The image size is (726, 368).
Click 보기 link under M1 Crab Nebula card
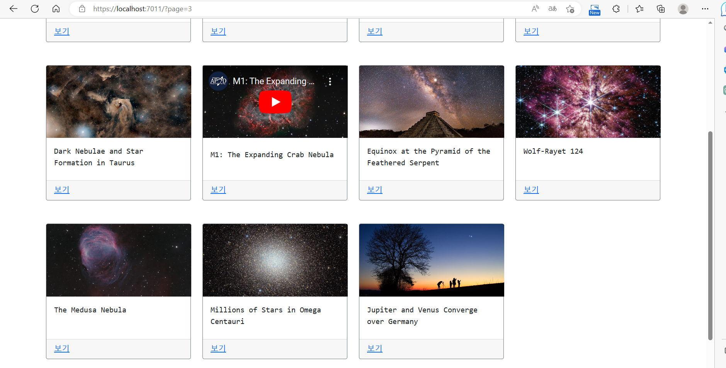pyautogui.click(x=218, y=190)
